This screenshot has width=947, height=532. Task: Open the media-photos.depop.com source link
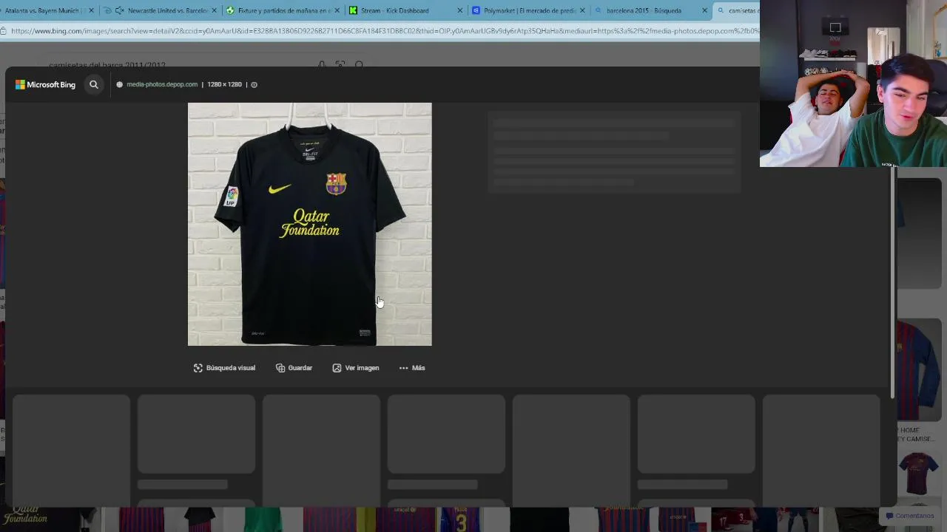tap(161, 84)
